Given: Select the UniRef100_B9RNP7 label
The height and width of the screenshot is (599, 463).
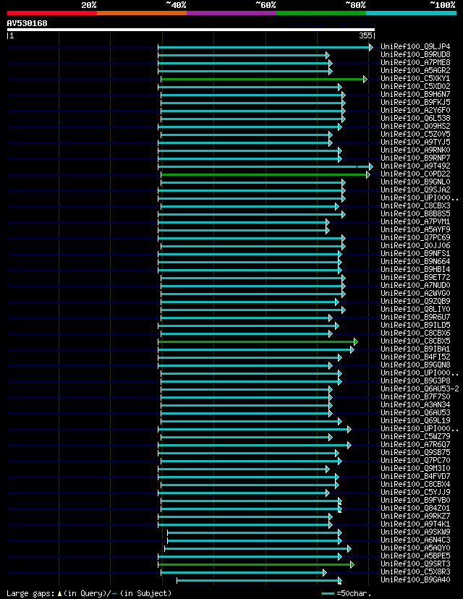Looking at the screenshot, I should [x=415, y=158].
